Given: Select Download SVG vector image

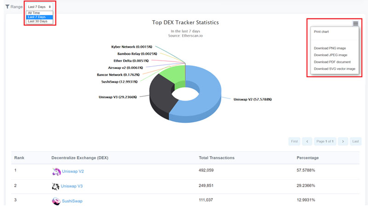Looking at the screenshot, I should pyautogui.click(x=334, y=69).
